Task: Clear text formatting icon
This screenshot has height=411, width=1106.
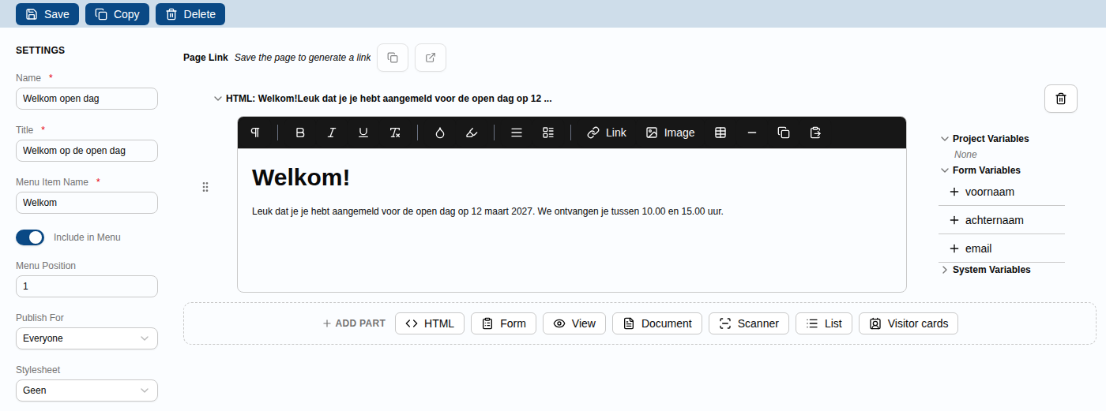Action: pos(395,133)
